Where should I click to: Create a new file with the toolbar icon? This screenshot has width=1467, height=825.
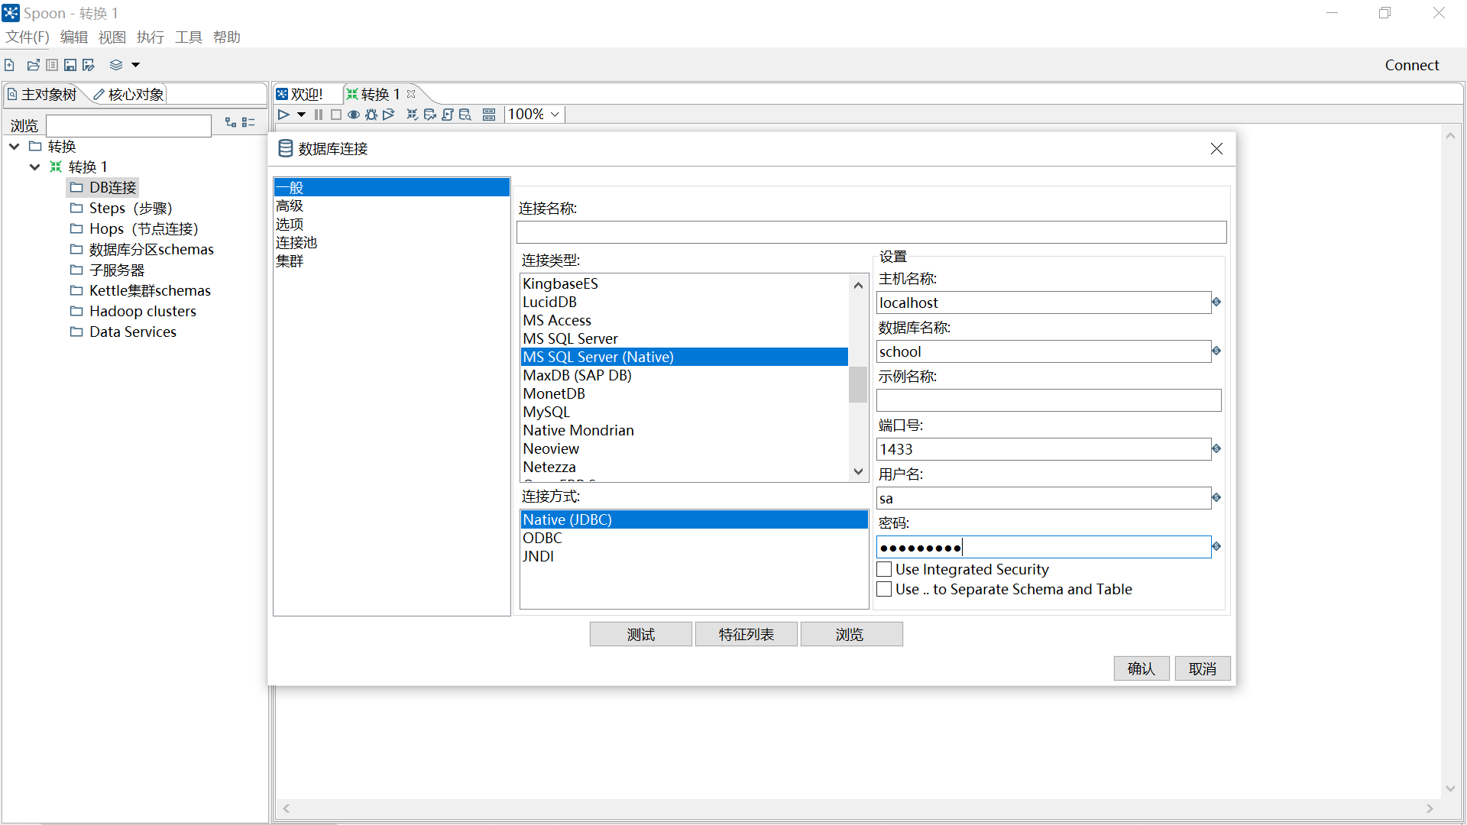[x=9, y=64]
